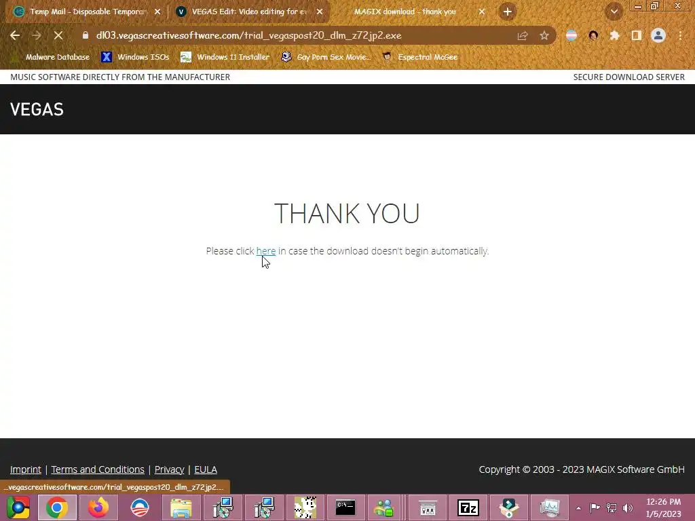The image size is (695, 521).
Task: Open the Extensions puzzle piece menu
Action: pos(614,36)
